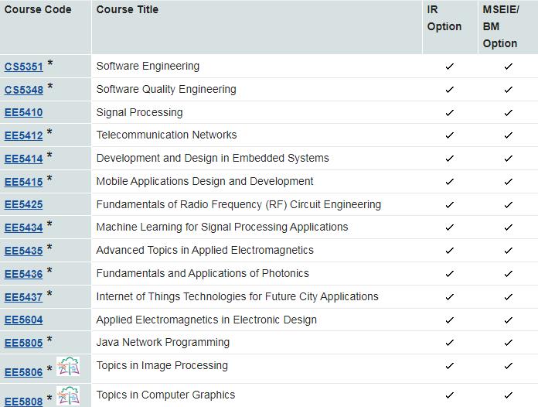The height and width of the screenshot is (407, 538).
Task: Follow the EE5410 course code link
Action: pyautogui.click(x=24, y=113)
